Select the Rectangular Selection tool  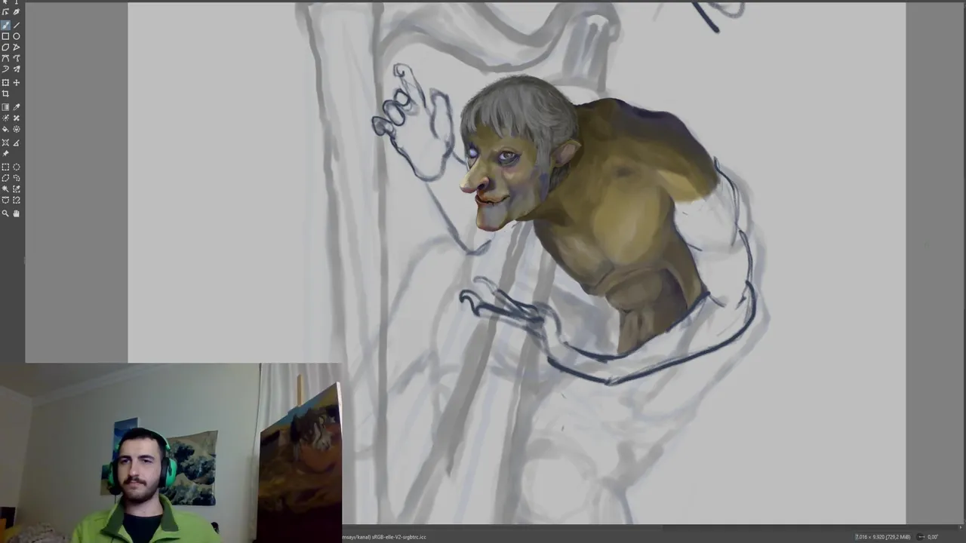coord(5,167)
